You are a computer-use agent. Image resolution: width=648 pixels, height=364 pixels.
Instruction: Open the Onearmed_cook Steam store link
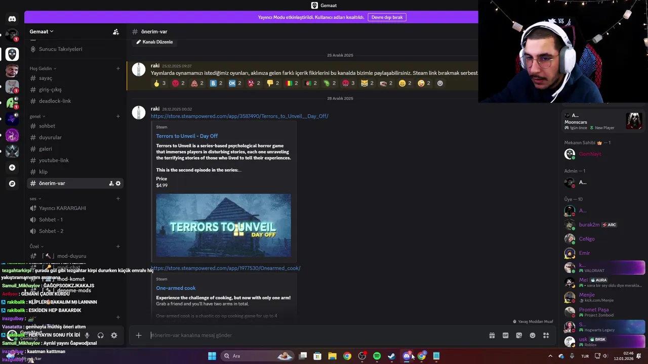tap(226, 268)
